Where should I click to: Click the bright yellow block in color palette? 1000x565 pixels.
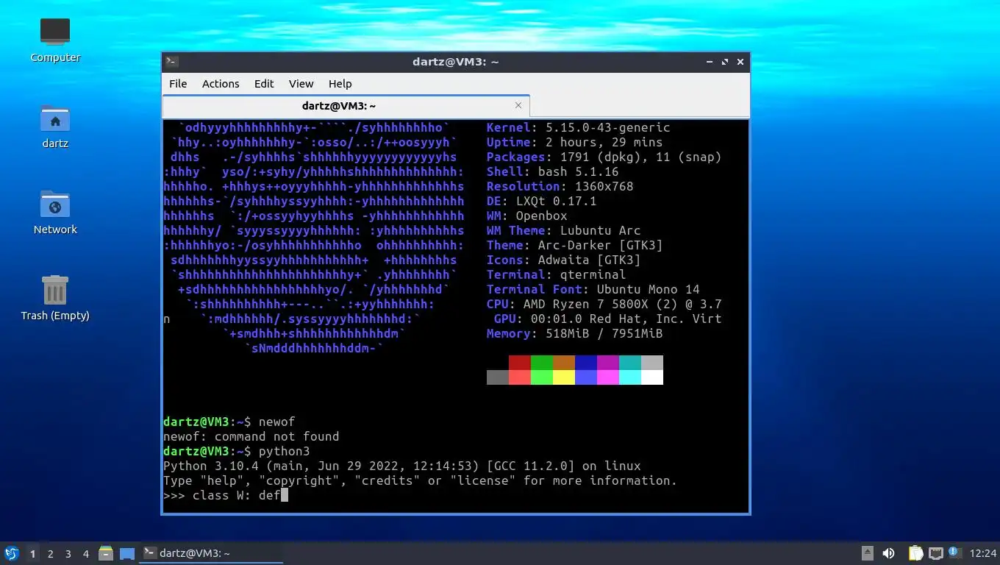(564, 377)
